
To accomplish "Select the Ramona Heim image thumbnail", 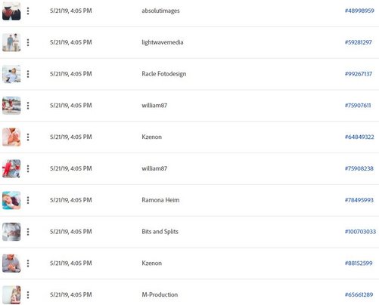I will [11, 200].
